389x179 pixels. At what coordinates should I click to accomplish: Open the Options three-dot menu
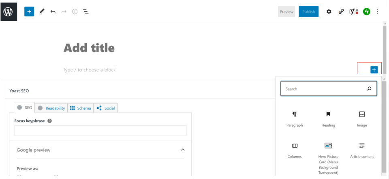point(378,12)
